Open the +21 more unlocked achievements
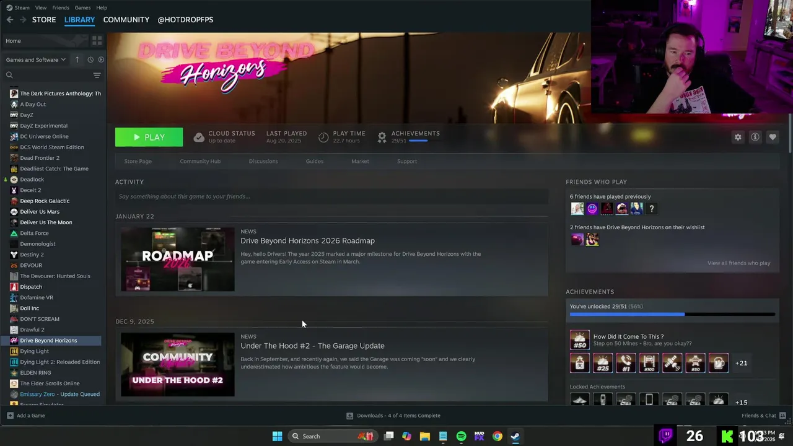Image resolution: width=793 pixels, height=446 pixels. click(741, 363)
